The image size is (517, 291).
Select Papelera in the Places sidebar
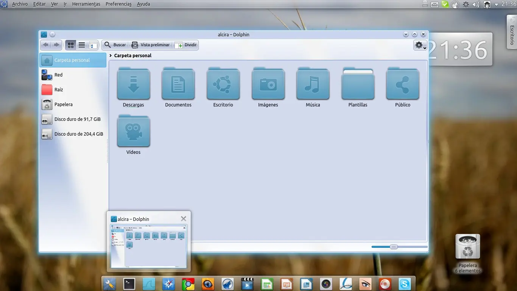[x=63, y=104]
